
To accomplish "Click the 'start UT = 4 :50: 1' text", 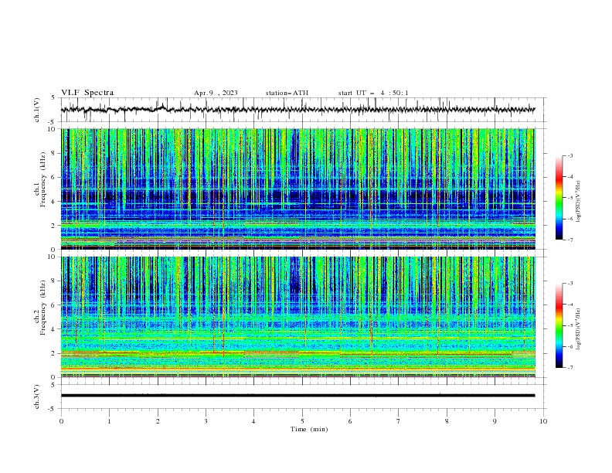I will tap(373, 93).
